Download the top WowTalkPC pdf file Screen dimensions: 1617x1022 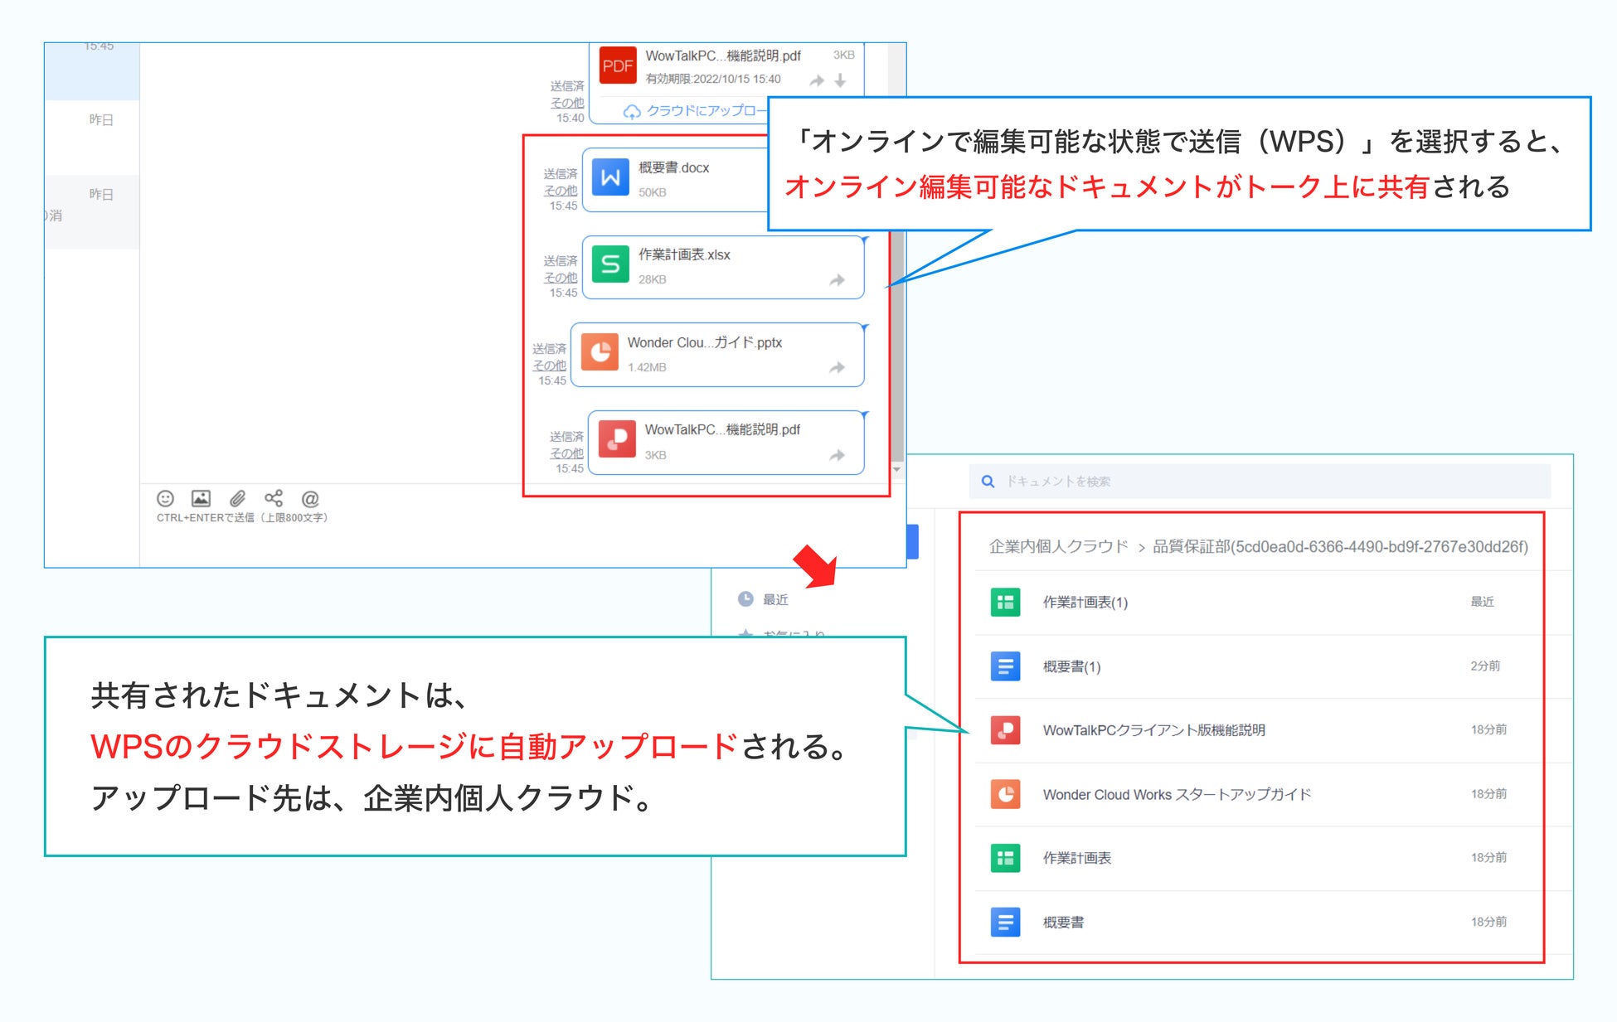pyautogui.click(x=841, y=80)
